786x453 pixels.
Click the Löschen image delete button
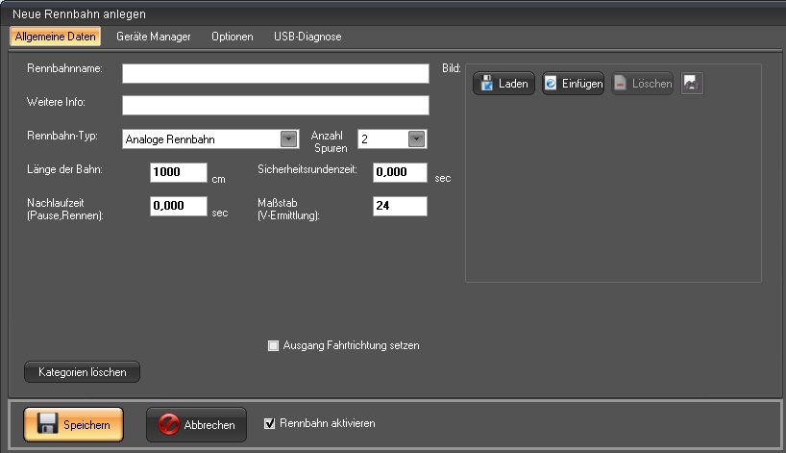642,84
